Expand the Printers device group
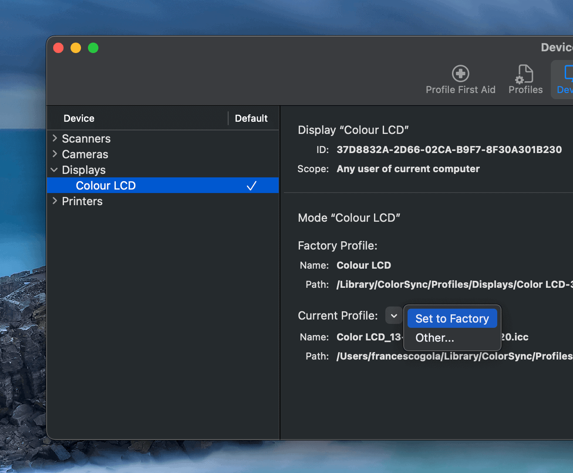Image resolution: width=573 pixels, height=473 pixels. pos(55,201)
